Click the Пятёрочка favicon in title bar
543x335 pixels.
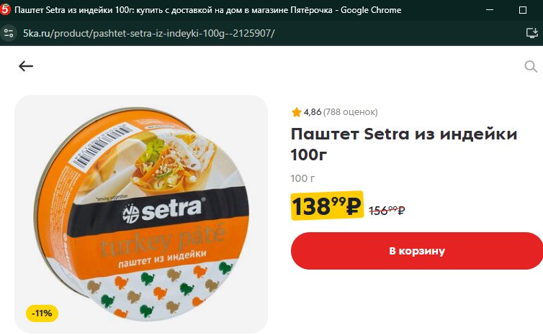click(x=5, y=9)
